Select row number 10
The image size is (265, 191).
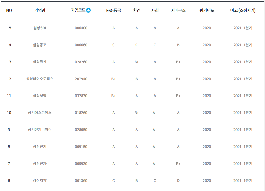click(x=9, y=113)
